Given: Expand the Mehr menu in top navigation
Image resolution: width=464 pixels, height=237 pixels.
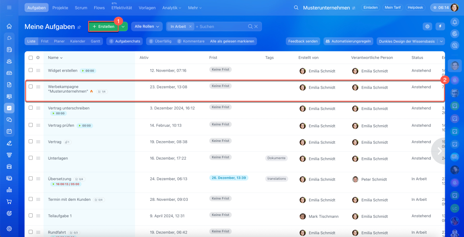Looking at the screenshot, I should click(x=195, y=8).
